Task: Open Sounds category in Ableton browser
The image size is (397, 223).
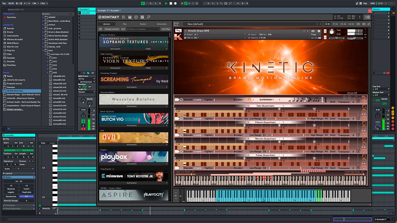Action: (11, 28)
